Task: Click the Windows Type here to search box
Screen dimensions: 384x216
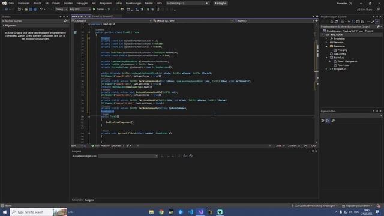Action: (x=32, y=212)
